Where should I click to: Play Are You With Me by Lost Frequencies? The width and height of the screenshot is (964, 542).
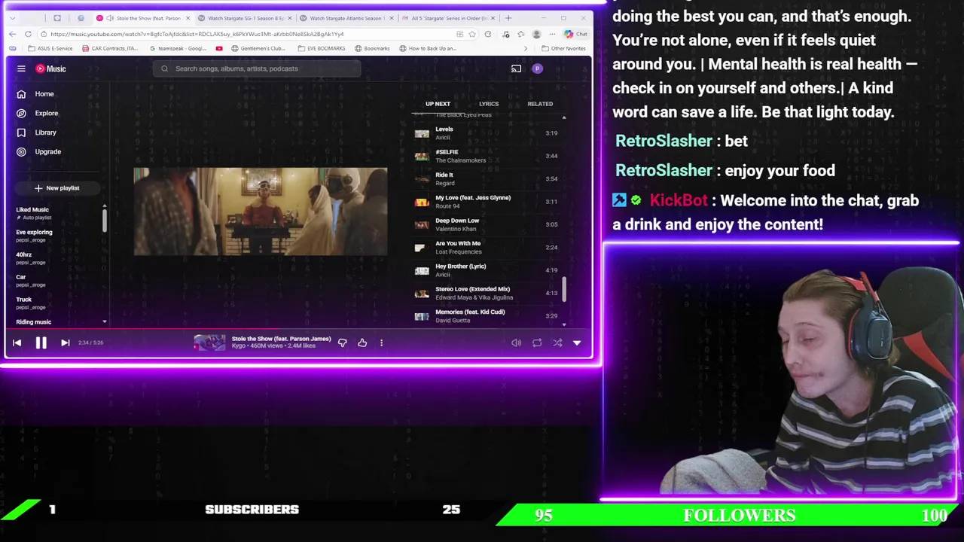(487, 247)
